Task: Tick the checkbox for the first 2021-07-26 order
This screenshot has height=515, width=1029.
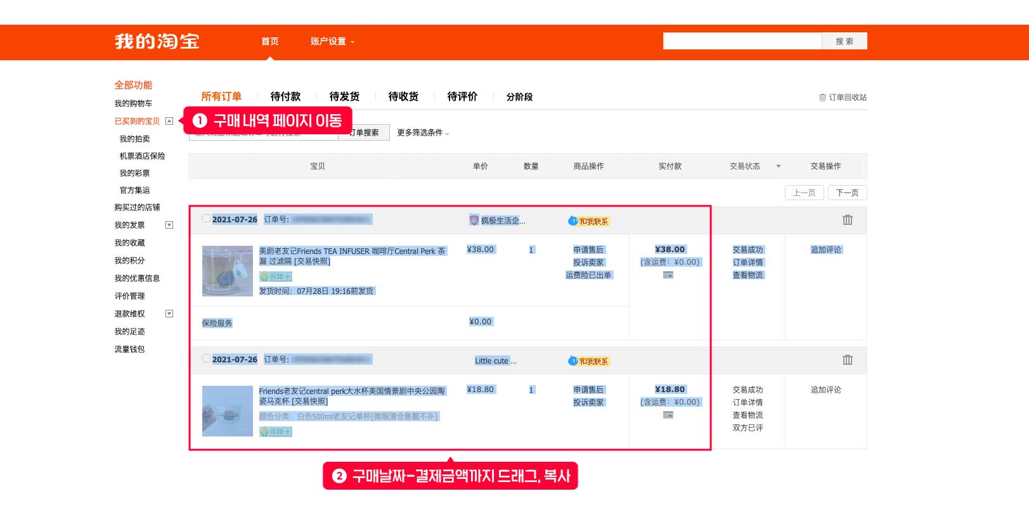Action: [206, 219]
